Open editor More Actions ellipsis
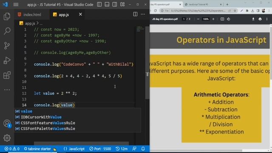Viewport: 272px width, 153px height. pos(143,14)
